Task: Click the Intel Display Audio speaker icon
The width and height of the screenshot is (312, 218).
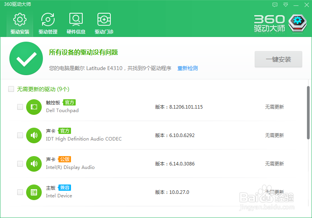Action: tap(34, 164)
